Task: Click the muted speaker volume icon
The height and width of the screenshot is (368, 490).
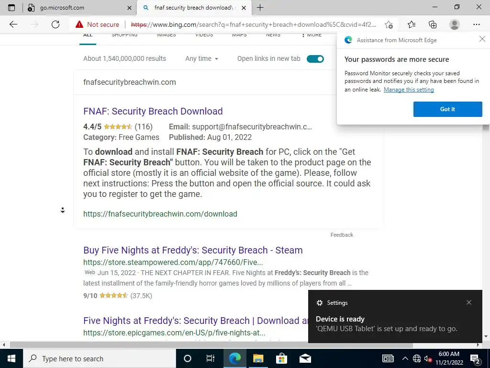Action: (428, 358)
